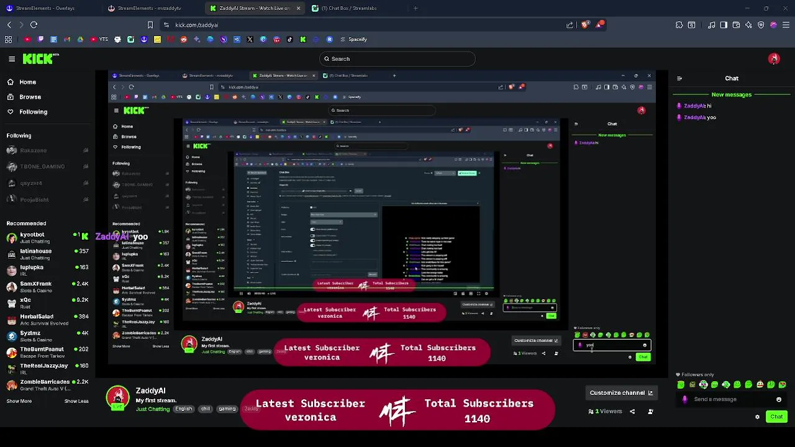Open the Leo AI sparkle icon

click(x=748, y=25)
